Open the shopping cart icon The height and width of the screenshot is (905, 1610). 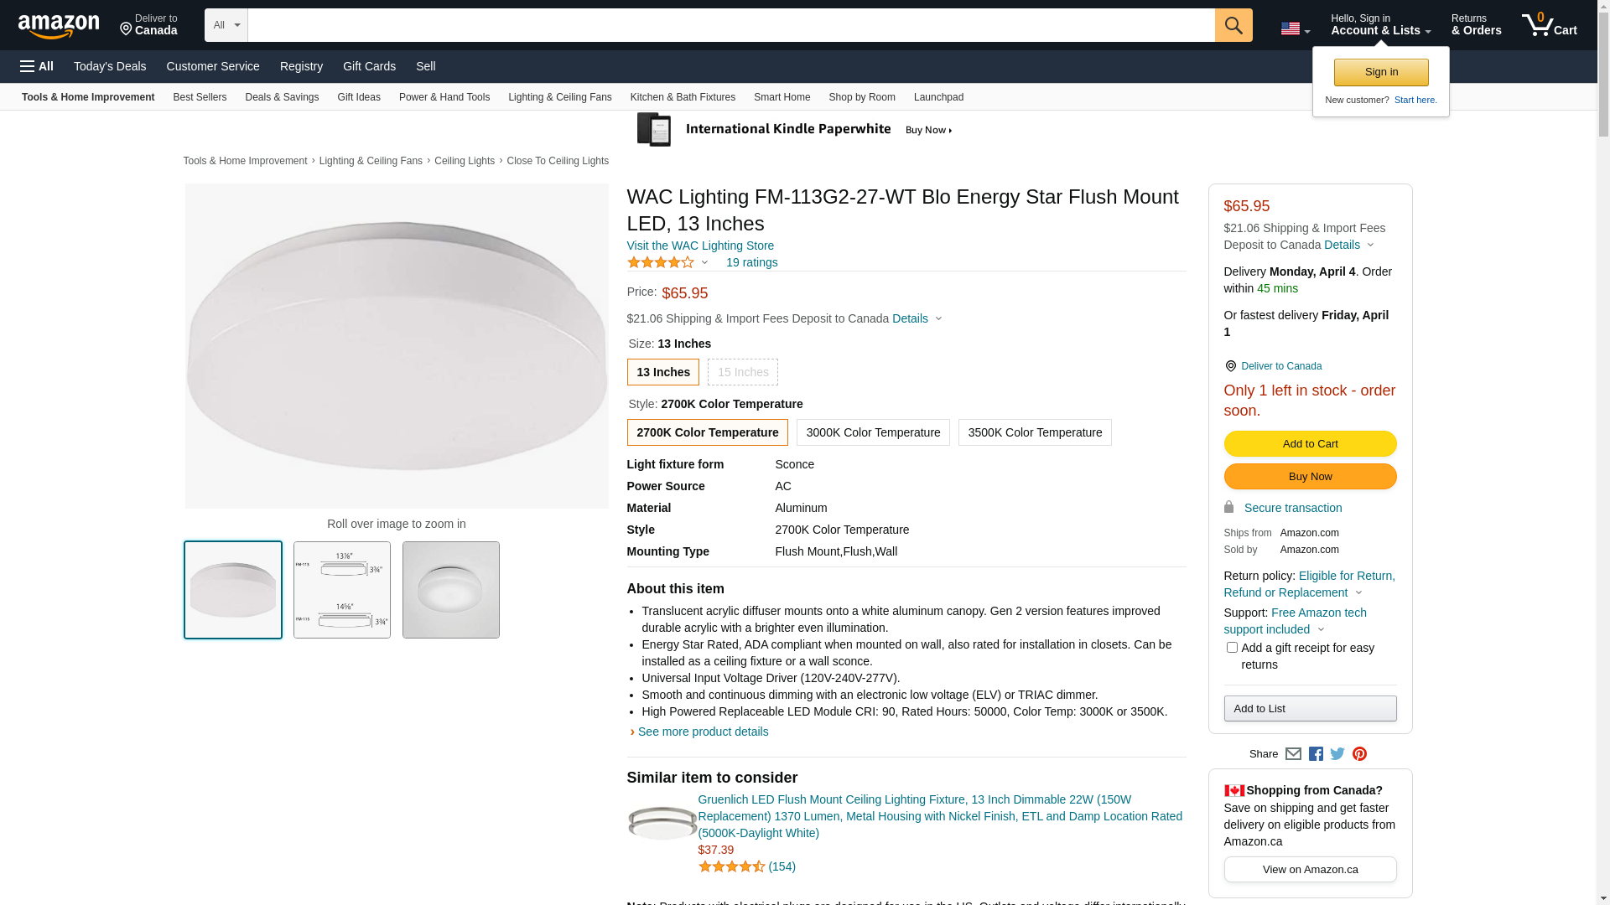point(1548,25)
